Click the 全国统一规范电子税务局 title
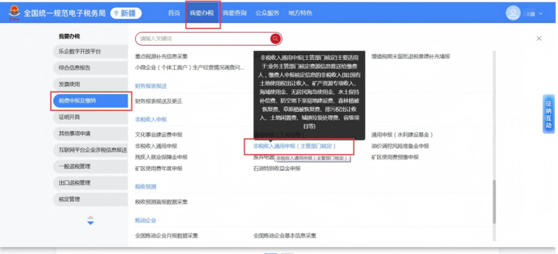 click(x=65, y=13)
